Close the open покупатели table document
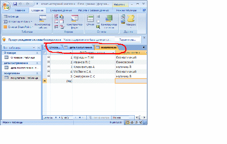This screenshot has width=227, height=144. point(144,47)
